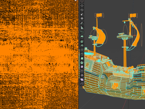The image size is (145, 109).
Task: Select the Cursor tool at toolbar top
Action: coord(82,1)
